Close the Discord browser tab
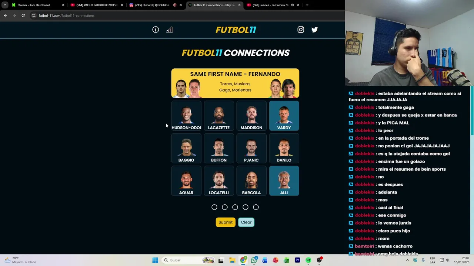Image resolution: width=474 pixels, height=266 pixels. 181,5
